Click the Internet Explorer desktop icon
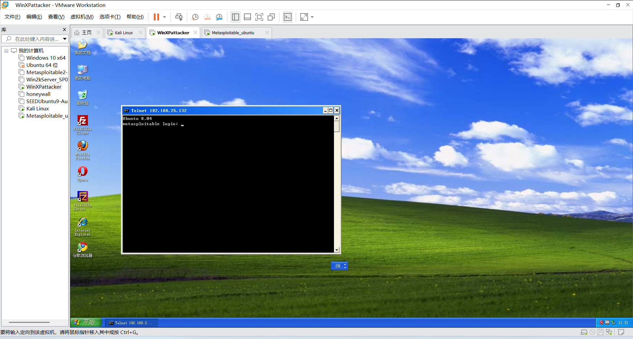This screenshot has width=633, height=339. click(x=82, y=226)
